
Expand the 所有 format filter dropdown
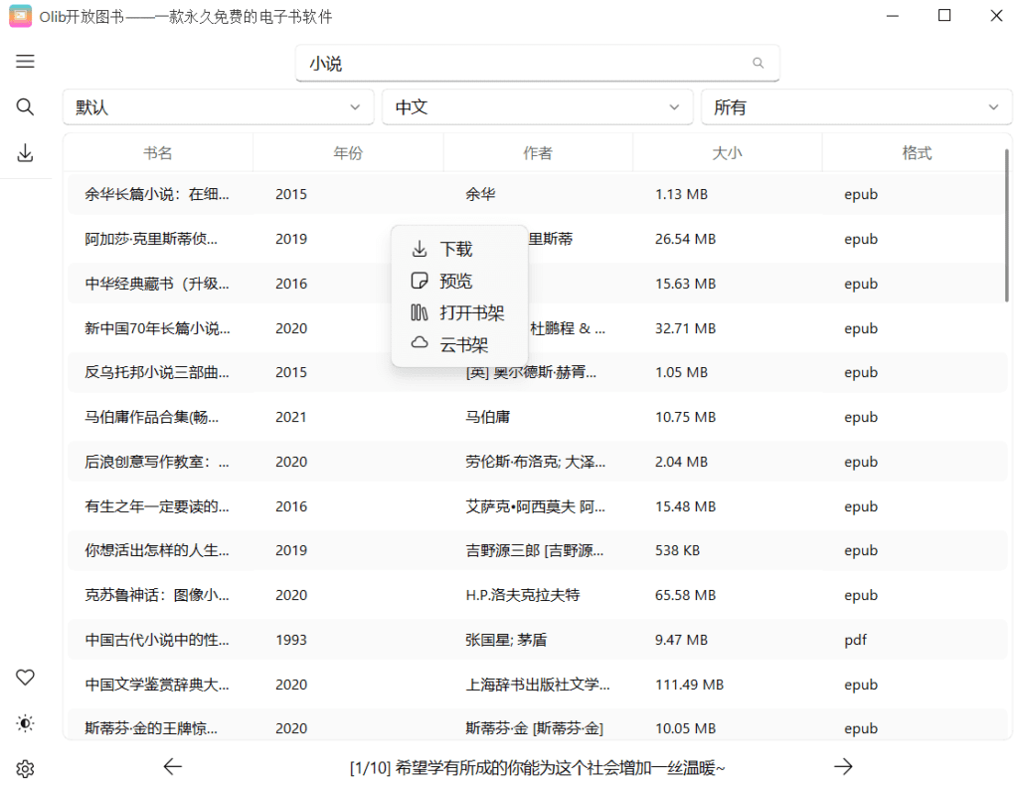coord(856,106)
